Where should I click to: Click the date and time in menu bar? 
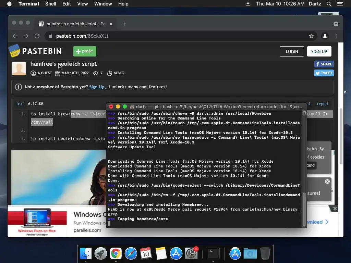tap(280, 4)
